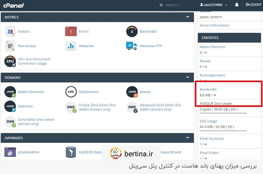Select the Webalizer chart icon
Screen dimensions: 263x174
pos(71,46)
